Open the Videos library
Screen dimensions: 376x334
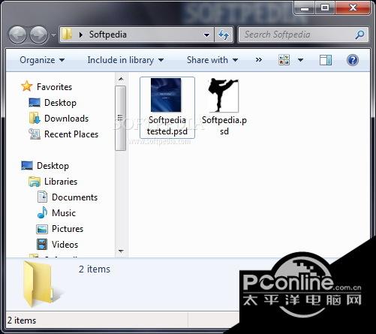point(65,245)
